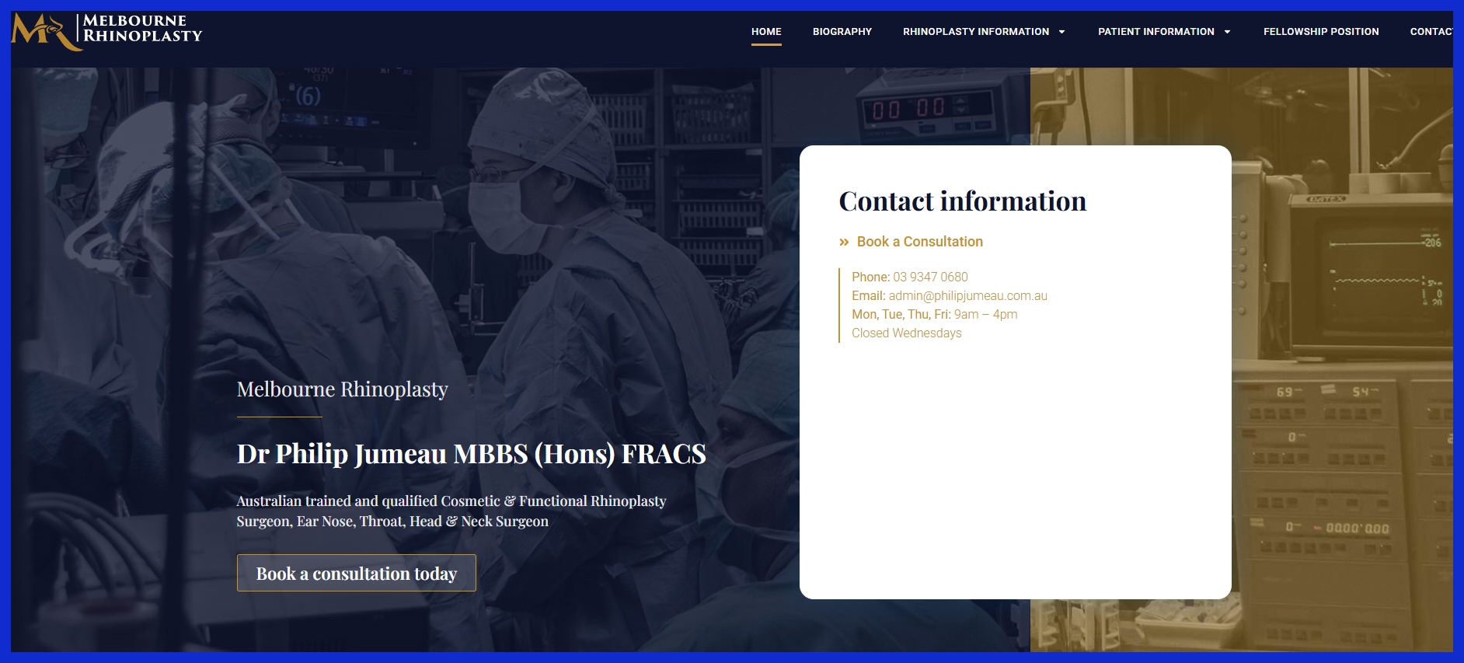Select the PATIENT INFORMATION menu label

tap(1156, 32)
